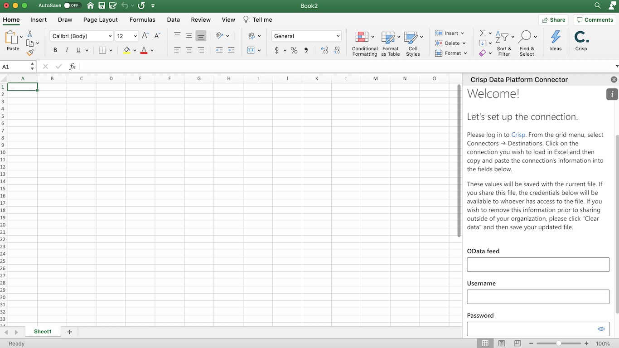Screen dimensions: 619x348
Task: Open Sort & Filter options
Action: click(504, 43)
